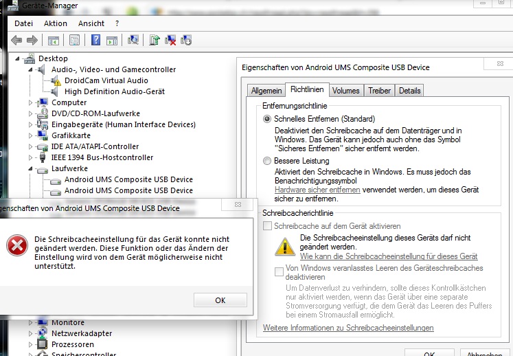
Task: Toggle the console tree pane icon
Action: (x=54, y=41)
